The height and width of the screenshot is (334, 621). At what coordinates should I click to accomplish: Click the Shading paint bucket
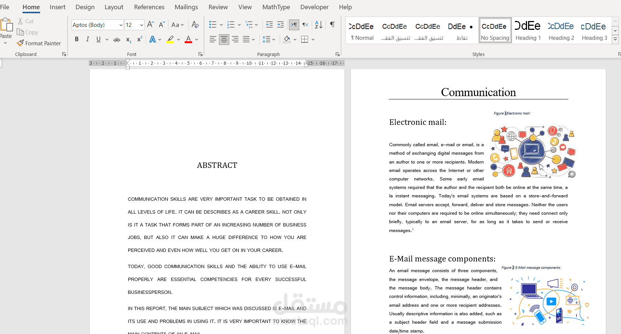(287, 39)
